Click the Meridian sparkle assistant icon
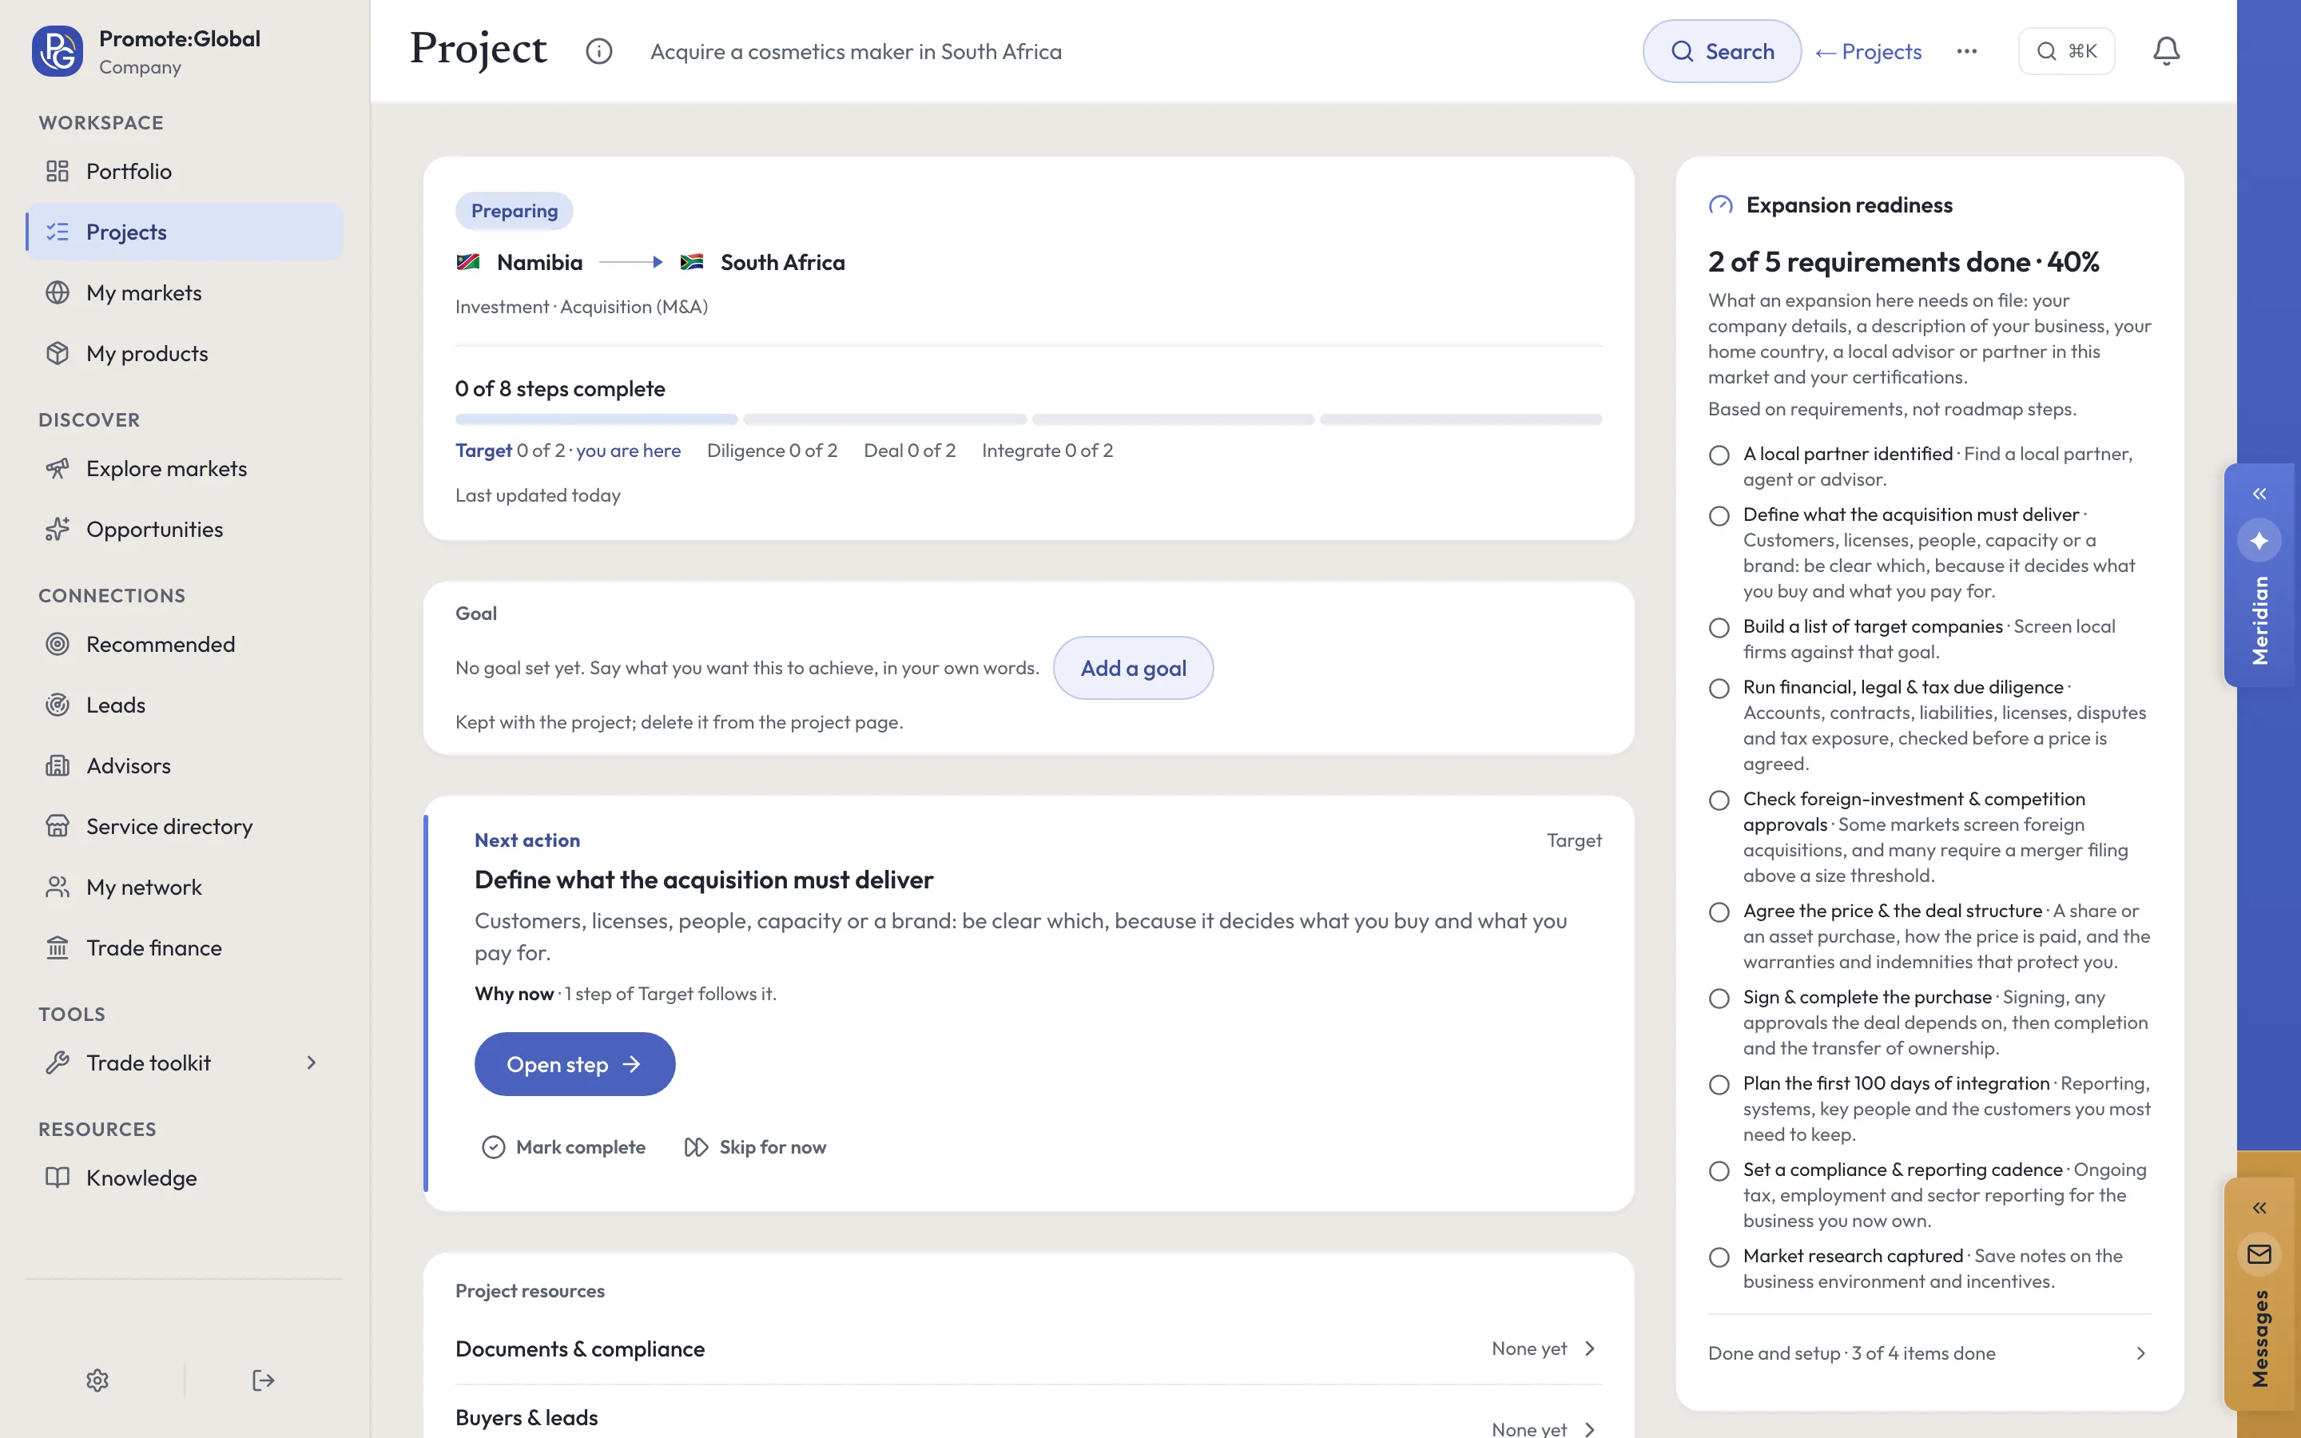Screen dimensions: 2301x1438 click(x=2259, y=541)
